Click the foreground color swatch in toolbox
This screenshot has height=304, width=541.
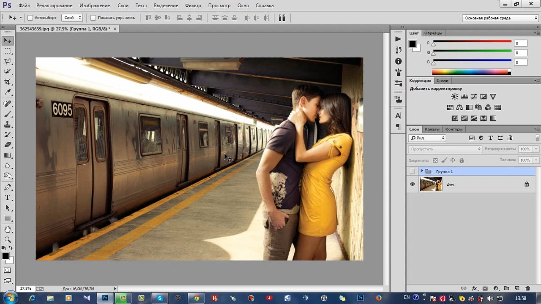point(5,256)
